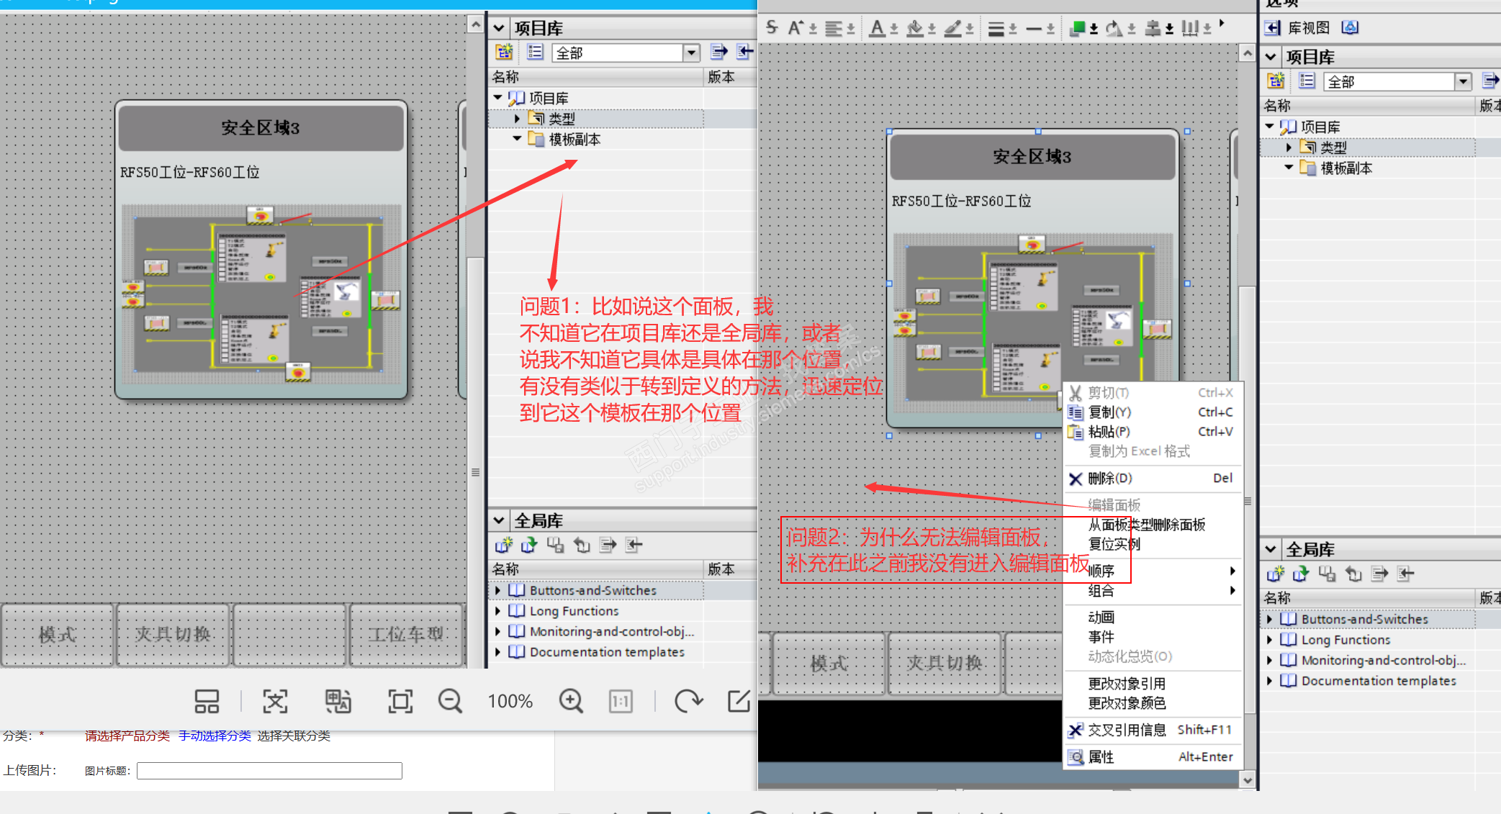Choose 复制(Y) from the context menu
The image size is (1501, 814).
click(1109, 412)
